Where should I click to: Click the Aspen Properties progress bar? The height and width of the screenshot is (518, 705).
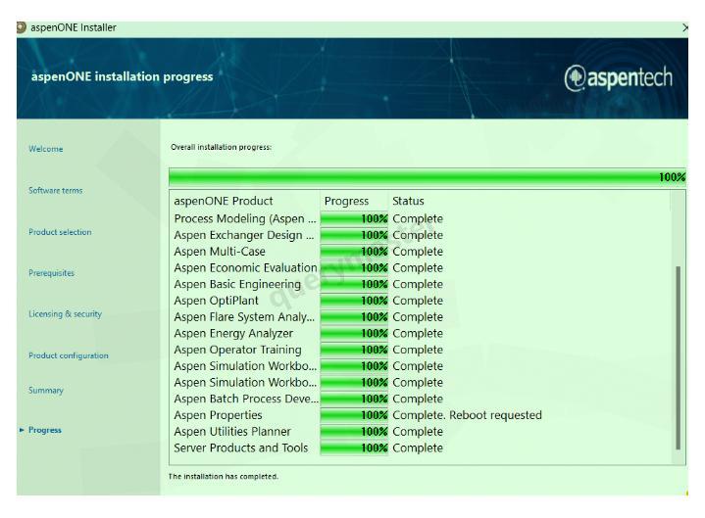click(x=354, y=415)
